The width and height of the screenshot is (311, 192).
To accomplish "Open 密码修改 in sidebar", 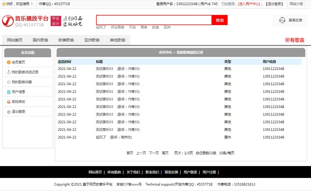I will [18, 102].
